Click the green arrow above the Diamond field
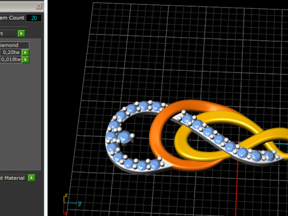 pos(22,33)
